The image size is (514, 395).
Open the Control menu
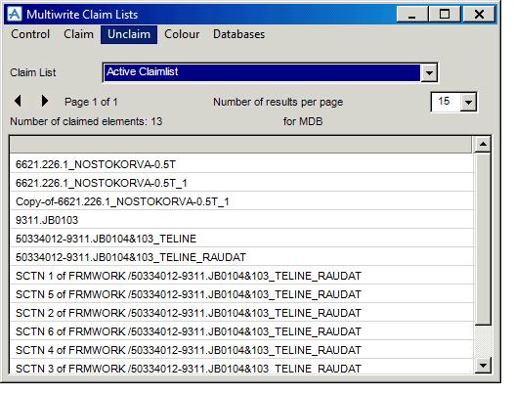coord(30,34)
